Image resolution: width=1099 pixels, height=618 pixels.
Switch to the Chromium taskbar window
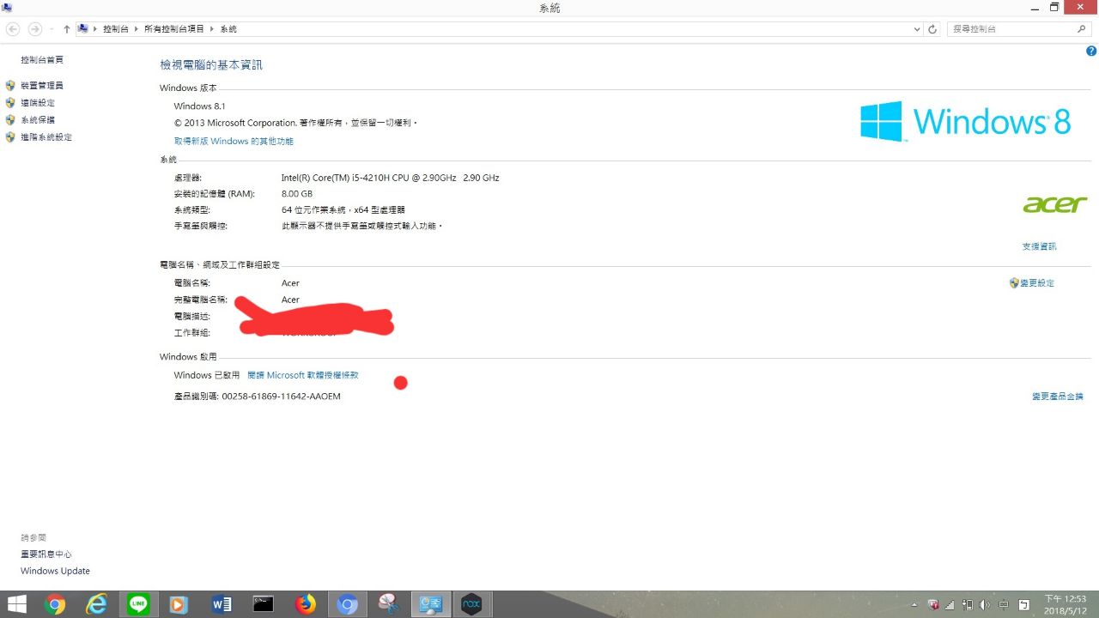click(x=347, y=604)
